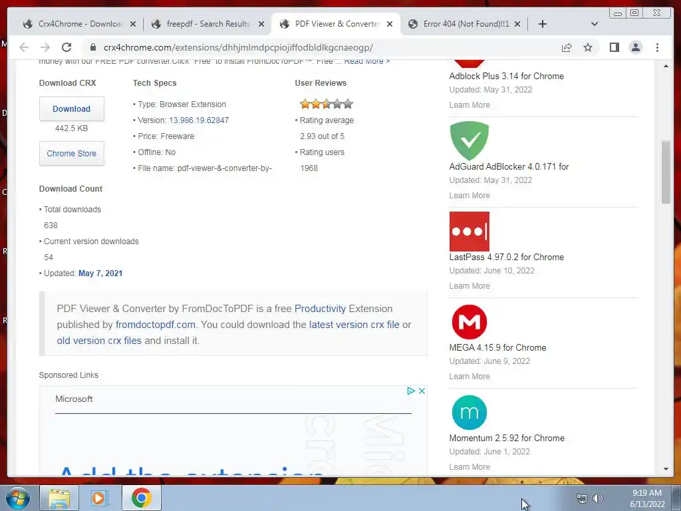The width and height of the screenshot is (681, 511).
Task: Download the CRX file
Action: (x=72, y=108)
